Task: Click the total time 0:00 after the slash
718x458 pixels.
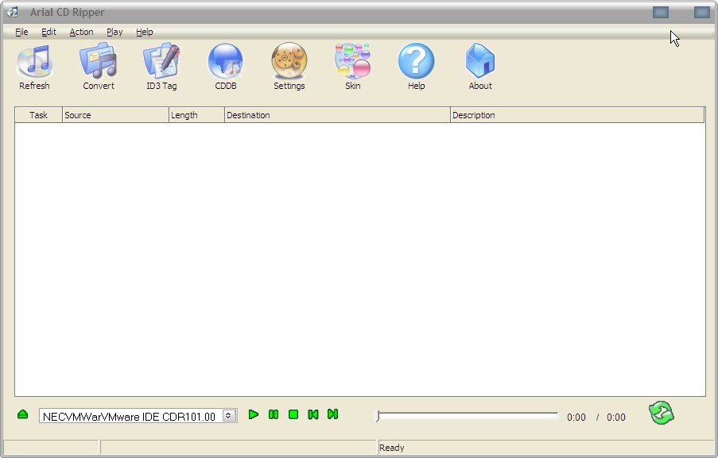Action: pos(616,418)
